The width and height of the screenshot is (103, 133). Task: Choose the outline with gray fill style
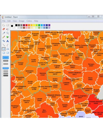pos(6,61)
